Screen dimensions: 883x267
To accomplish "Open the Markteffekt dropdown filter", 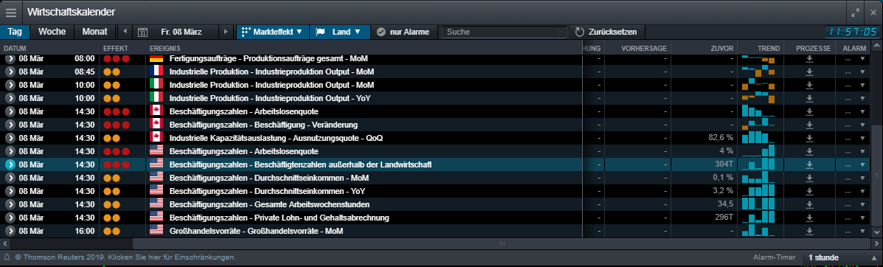I will pyautogui.click(x=272, y=32).
